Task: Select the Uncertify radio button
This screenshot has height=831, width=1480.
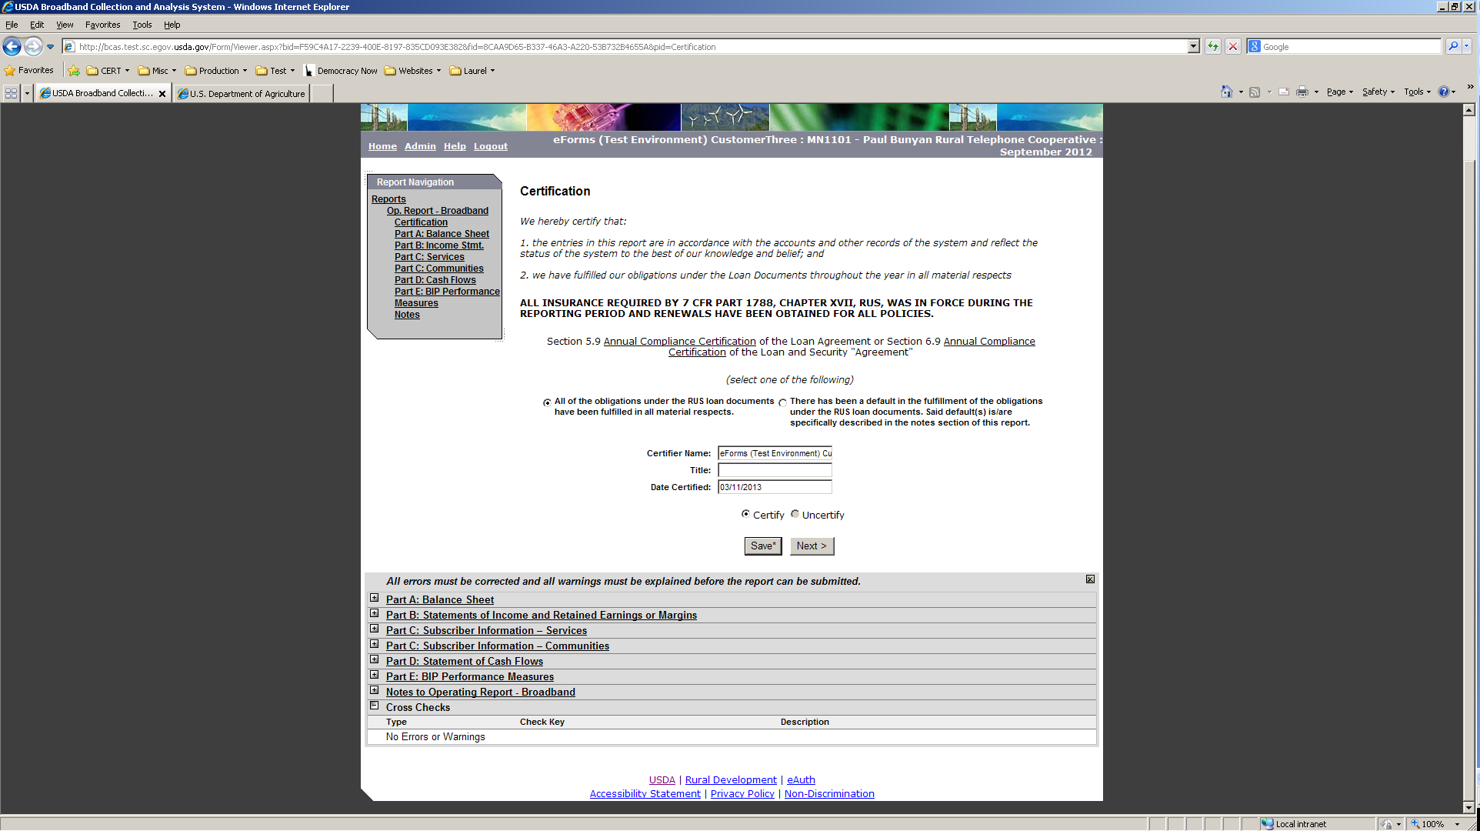Action: (x=795, y=514)
